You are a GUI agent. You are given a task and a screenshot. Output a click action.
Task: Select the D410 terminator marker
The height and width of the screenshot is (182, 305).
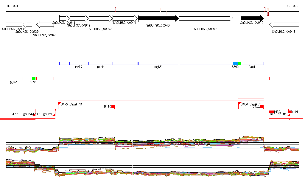113,107
